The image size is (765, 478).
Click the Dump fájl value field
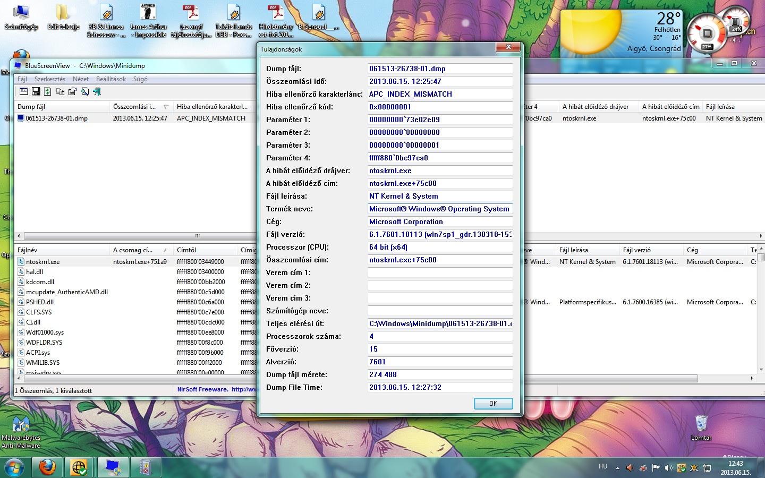[x=440, y=69]
